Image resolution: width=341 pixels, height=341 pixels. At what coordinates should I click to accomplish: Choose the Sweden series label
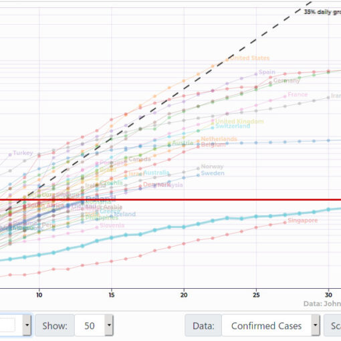[213, 173]
